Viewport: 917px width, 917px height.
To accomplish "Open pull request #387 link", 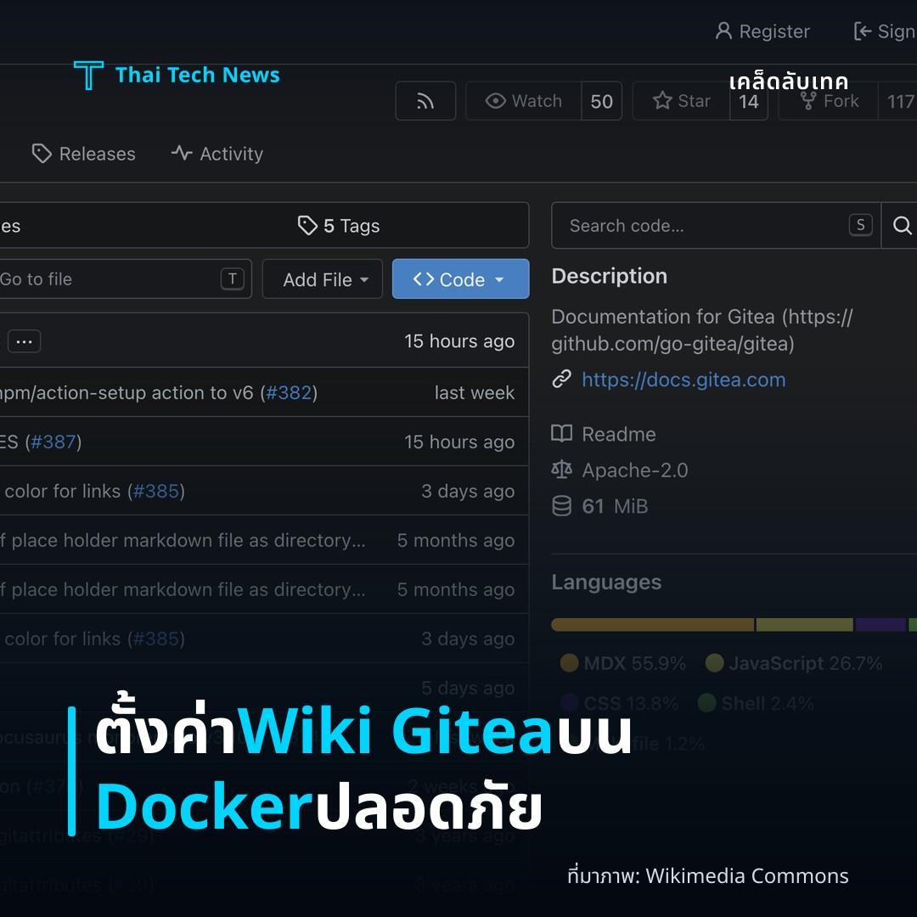I will 53,442.
